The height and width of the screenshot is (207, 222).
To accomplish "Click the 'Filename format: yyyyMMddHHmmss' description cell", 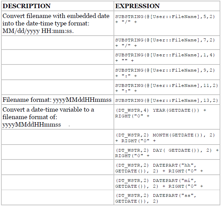I will 58,100.
